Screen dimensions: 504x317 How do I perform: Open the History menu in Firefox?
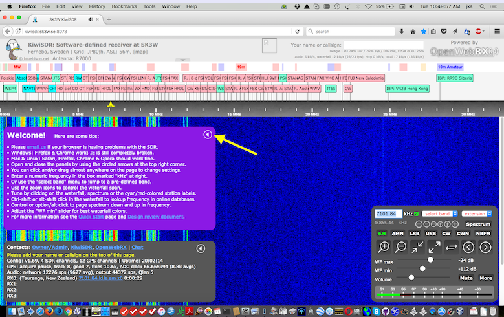pyautogui.click(x=96, y=6)
